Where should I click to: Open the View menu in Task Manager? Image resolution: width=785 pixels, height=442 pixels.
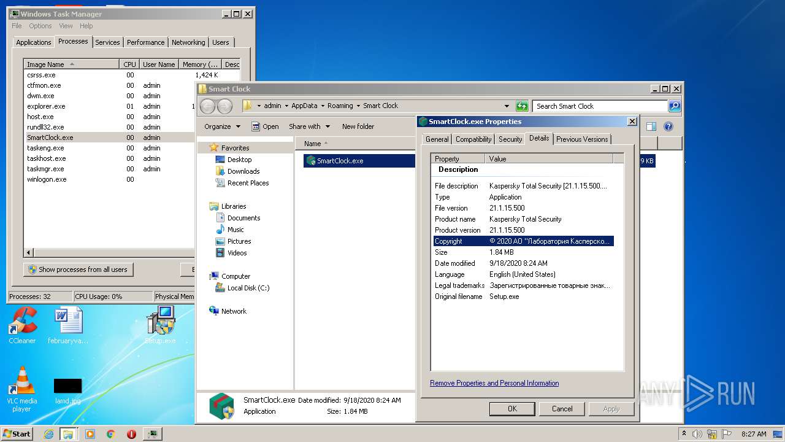coord(66,26)
